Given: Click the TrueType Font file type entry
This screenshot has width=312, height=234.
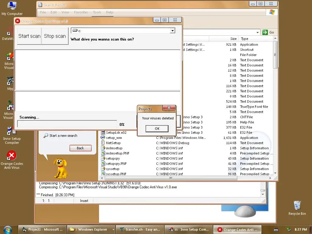Looking at the screenshot, I should [254, 107].
